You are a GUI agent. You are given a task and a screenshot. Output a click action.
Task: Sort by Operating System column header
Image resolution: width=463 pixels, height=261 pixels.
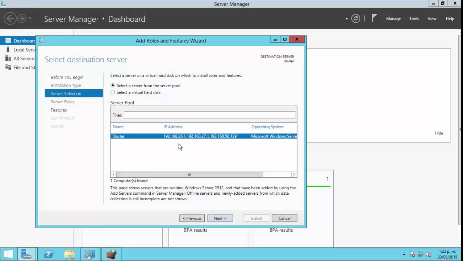(267, 127)
